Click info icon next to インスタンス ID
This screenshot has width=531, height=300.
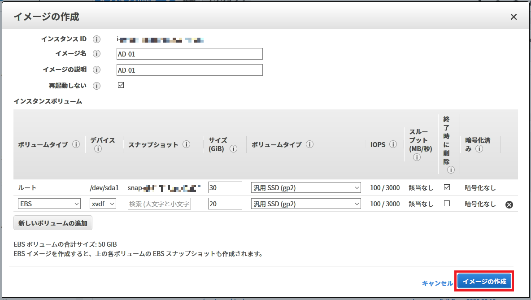(96, 39)
